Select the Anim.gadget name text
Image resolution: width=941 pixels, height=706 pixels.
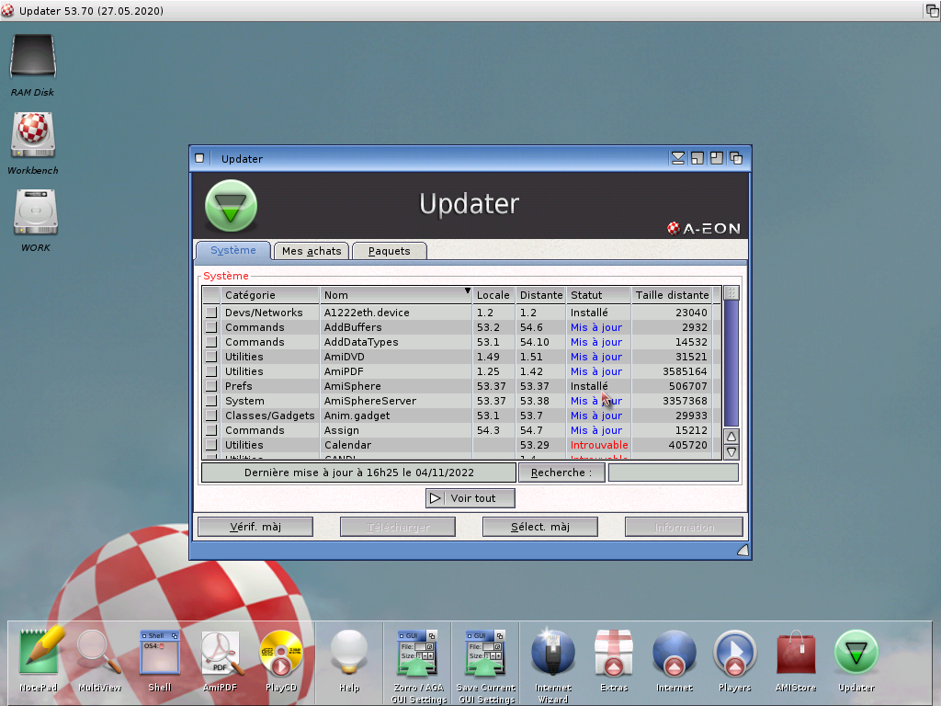click(x=357, y=416)
